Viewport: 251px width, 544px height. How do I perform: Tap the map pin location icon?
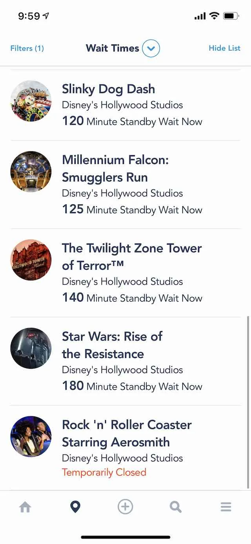point(75,507)
